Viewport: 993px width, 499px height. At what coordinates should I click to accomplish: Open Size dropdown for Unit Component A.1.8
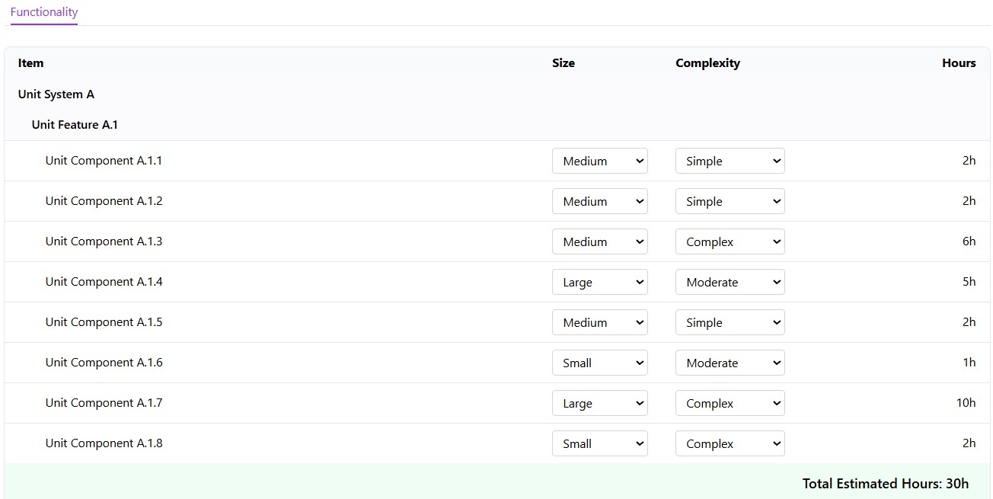(x=600, y=443)
